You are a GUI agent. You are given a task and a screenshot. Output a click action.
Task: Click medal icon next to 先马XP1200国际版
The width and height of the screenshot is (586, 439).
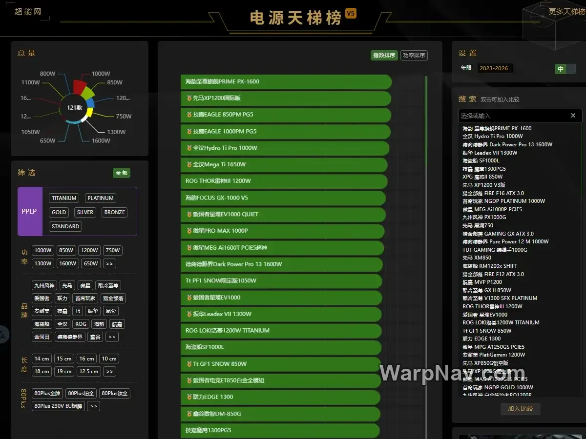(189, 98)
